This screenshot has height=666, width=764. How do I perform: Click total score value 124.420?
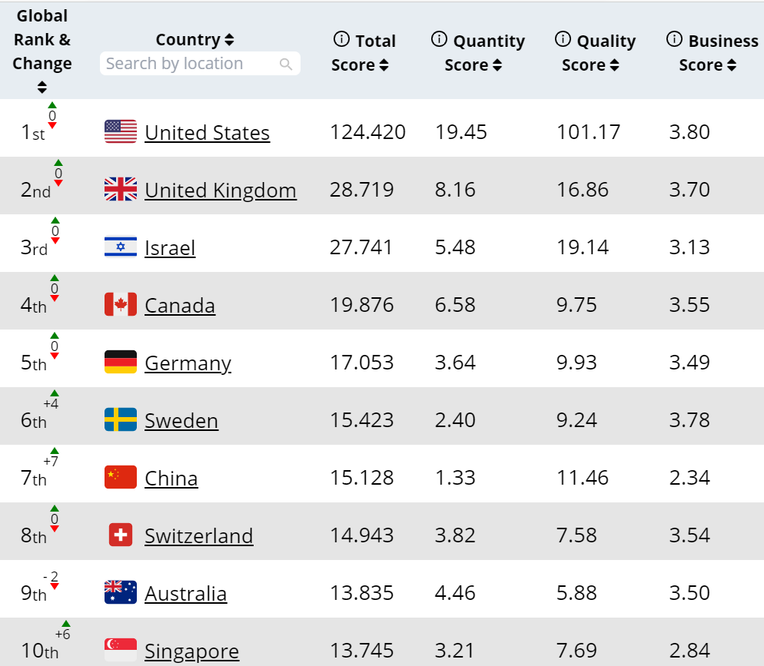coord(368,132)
